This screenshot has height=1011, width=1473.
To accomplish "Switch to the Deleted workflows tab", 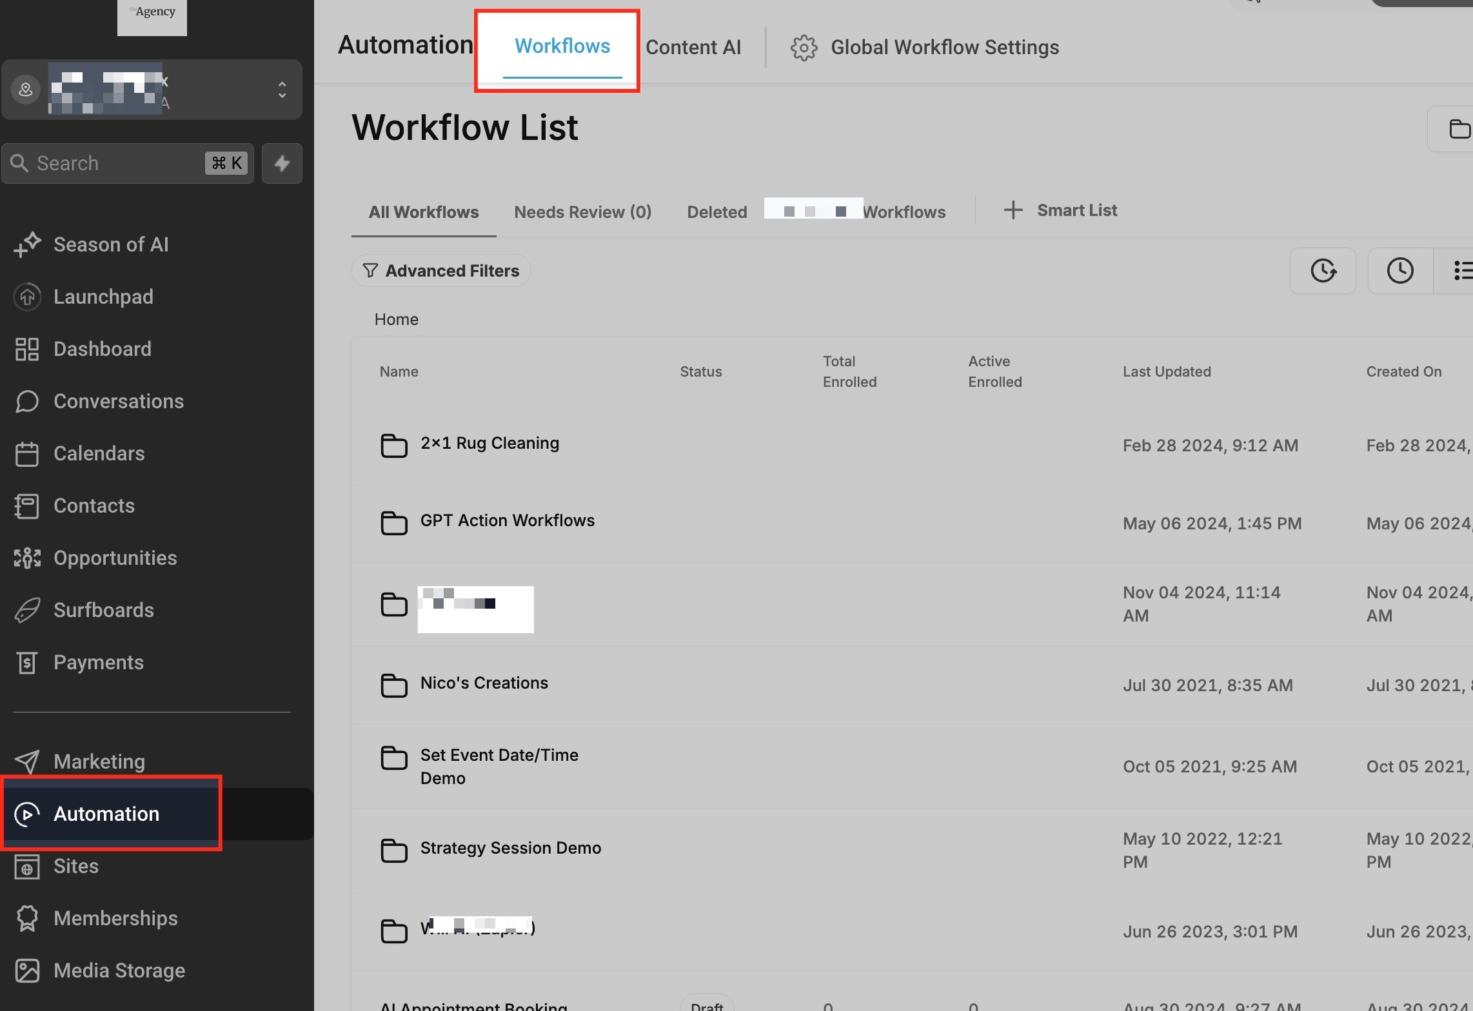I will coord(717,212).
